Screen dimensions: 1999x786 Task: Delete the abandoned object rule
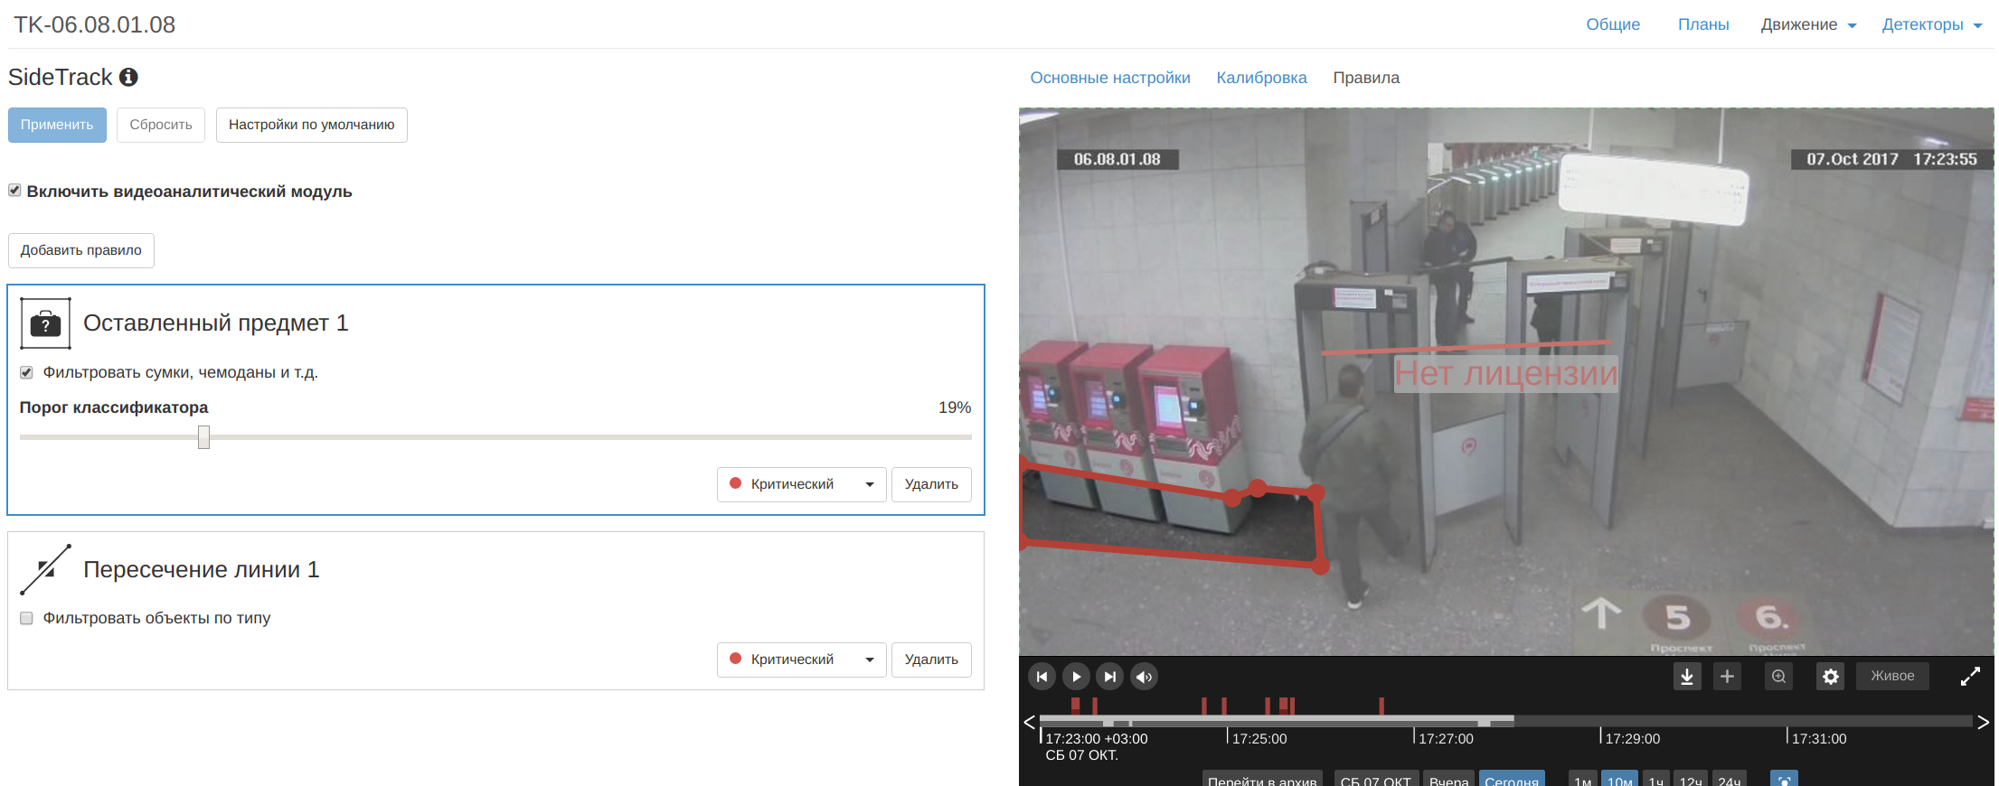click(x=931, y=484)
